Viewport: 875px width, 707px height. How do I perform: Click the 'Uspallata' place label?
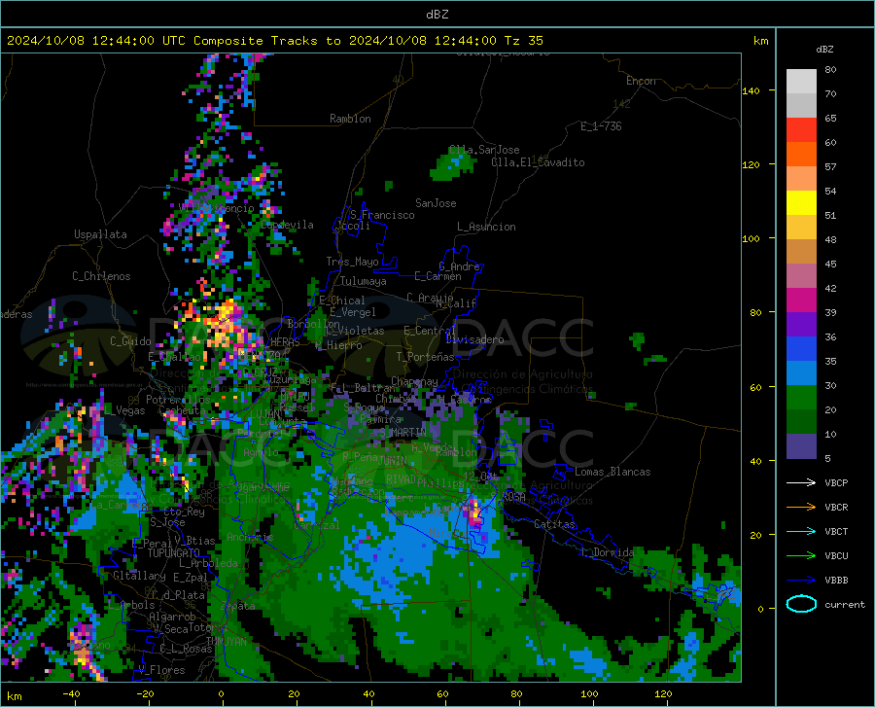[x=100, y=234]
